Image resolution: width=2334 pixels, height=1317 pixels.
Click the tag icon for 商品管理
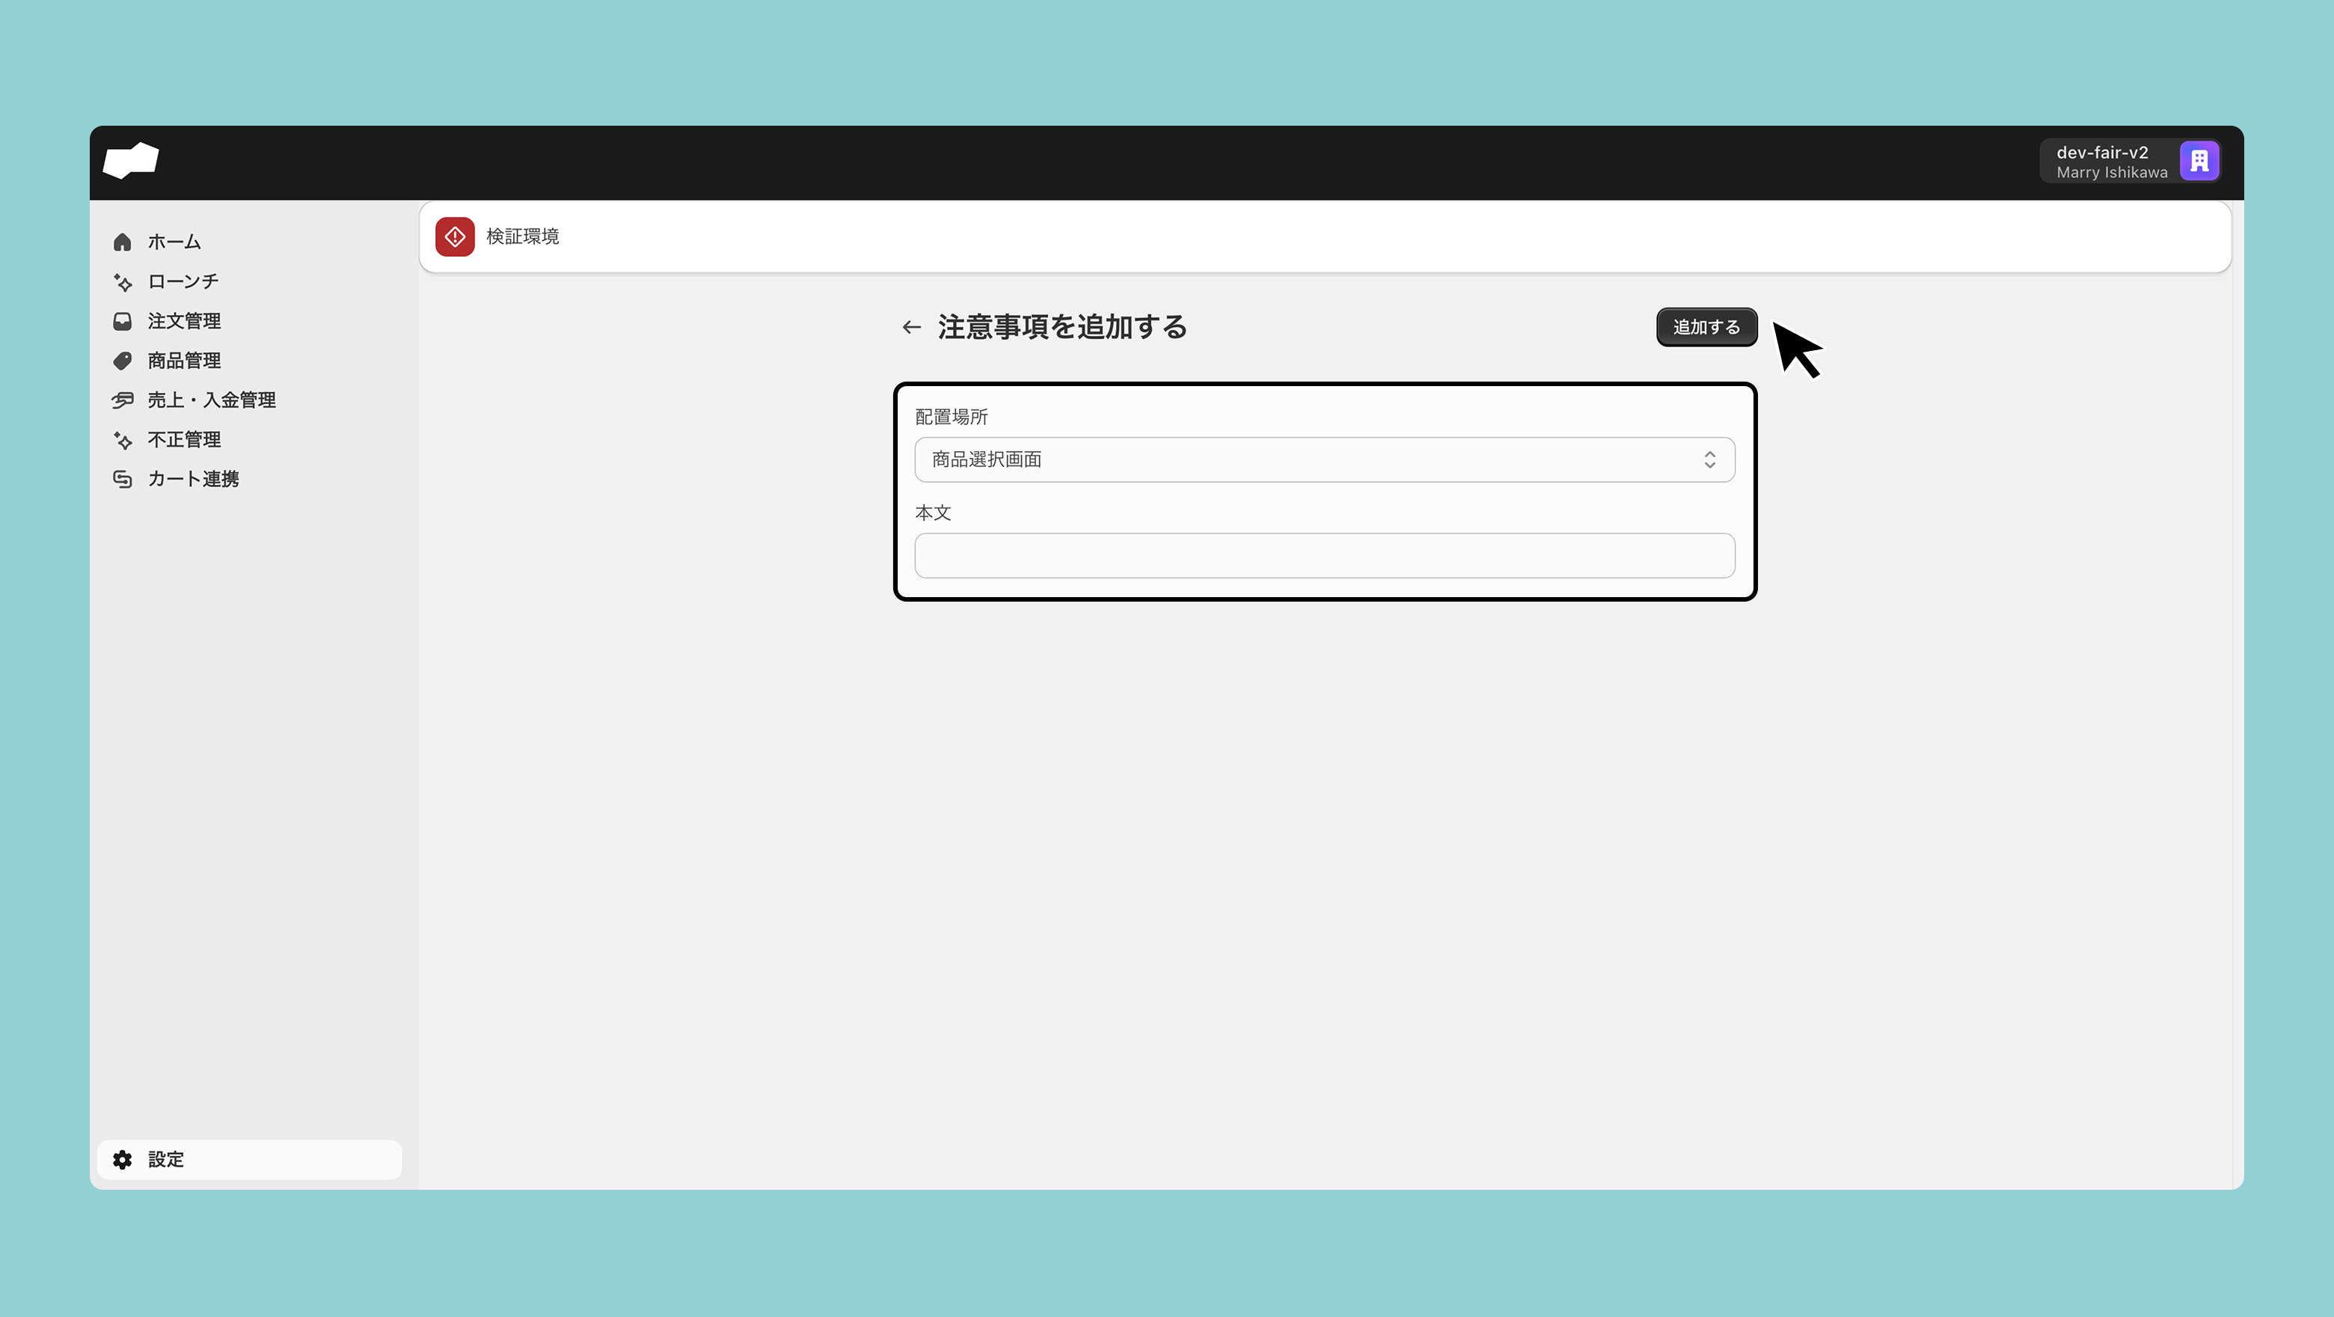point(123,361)
